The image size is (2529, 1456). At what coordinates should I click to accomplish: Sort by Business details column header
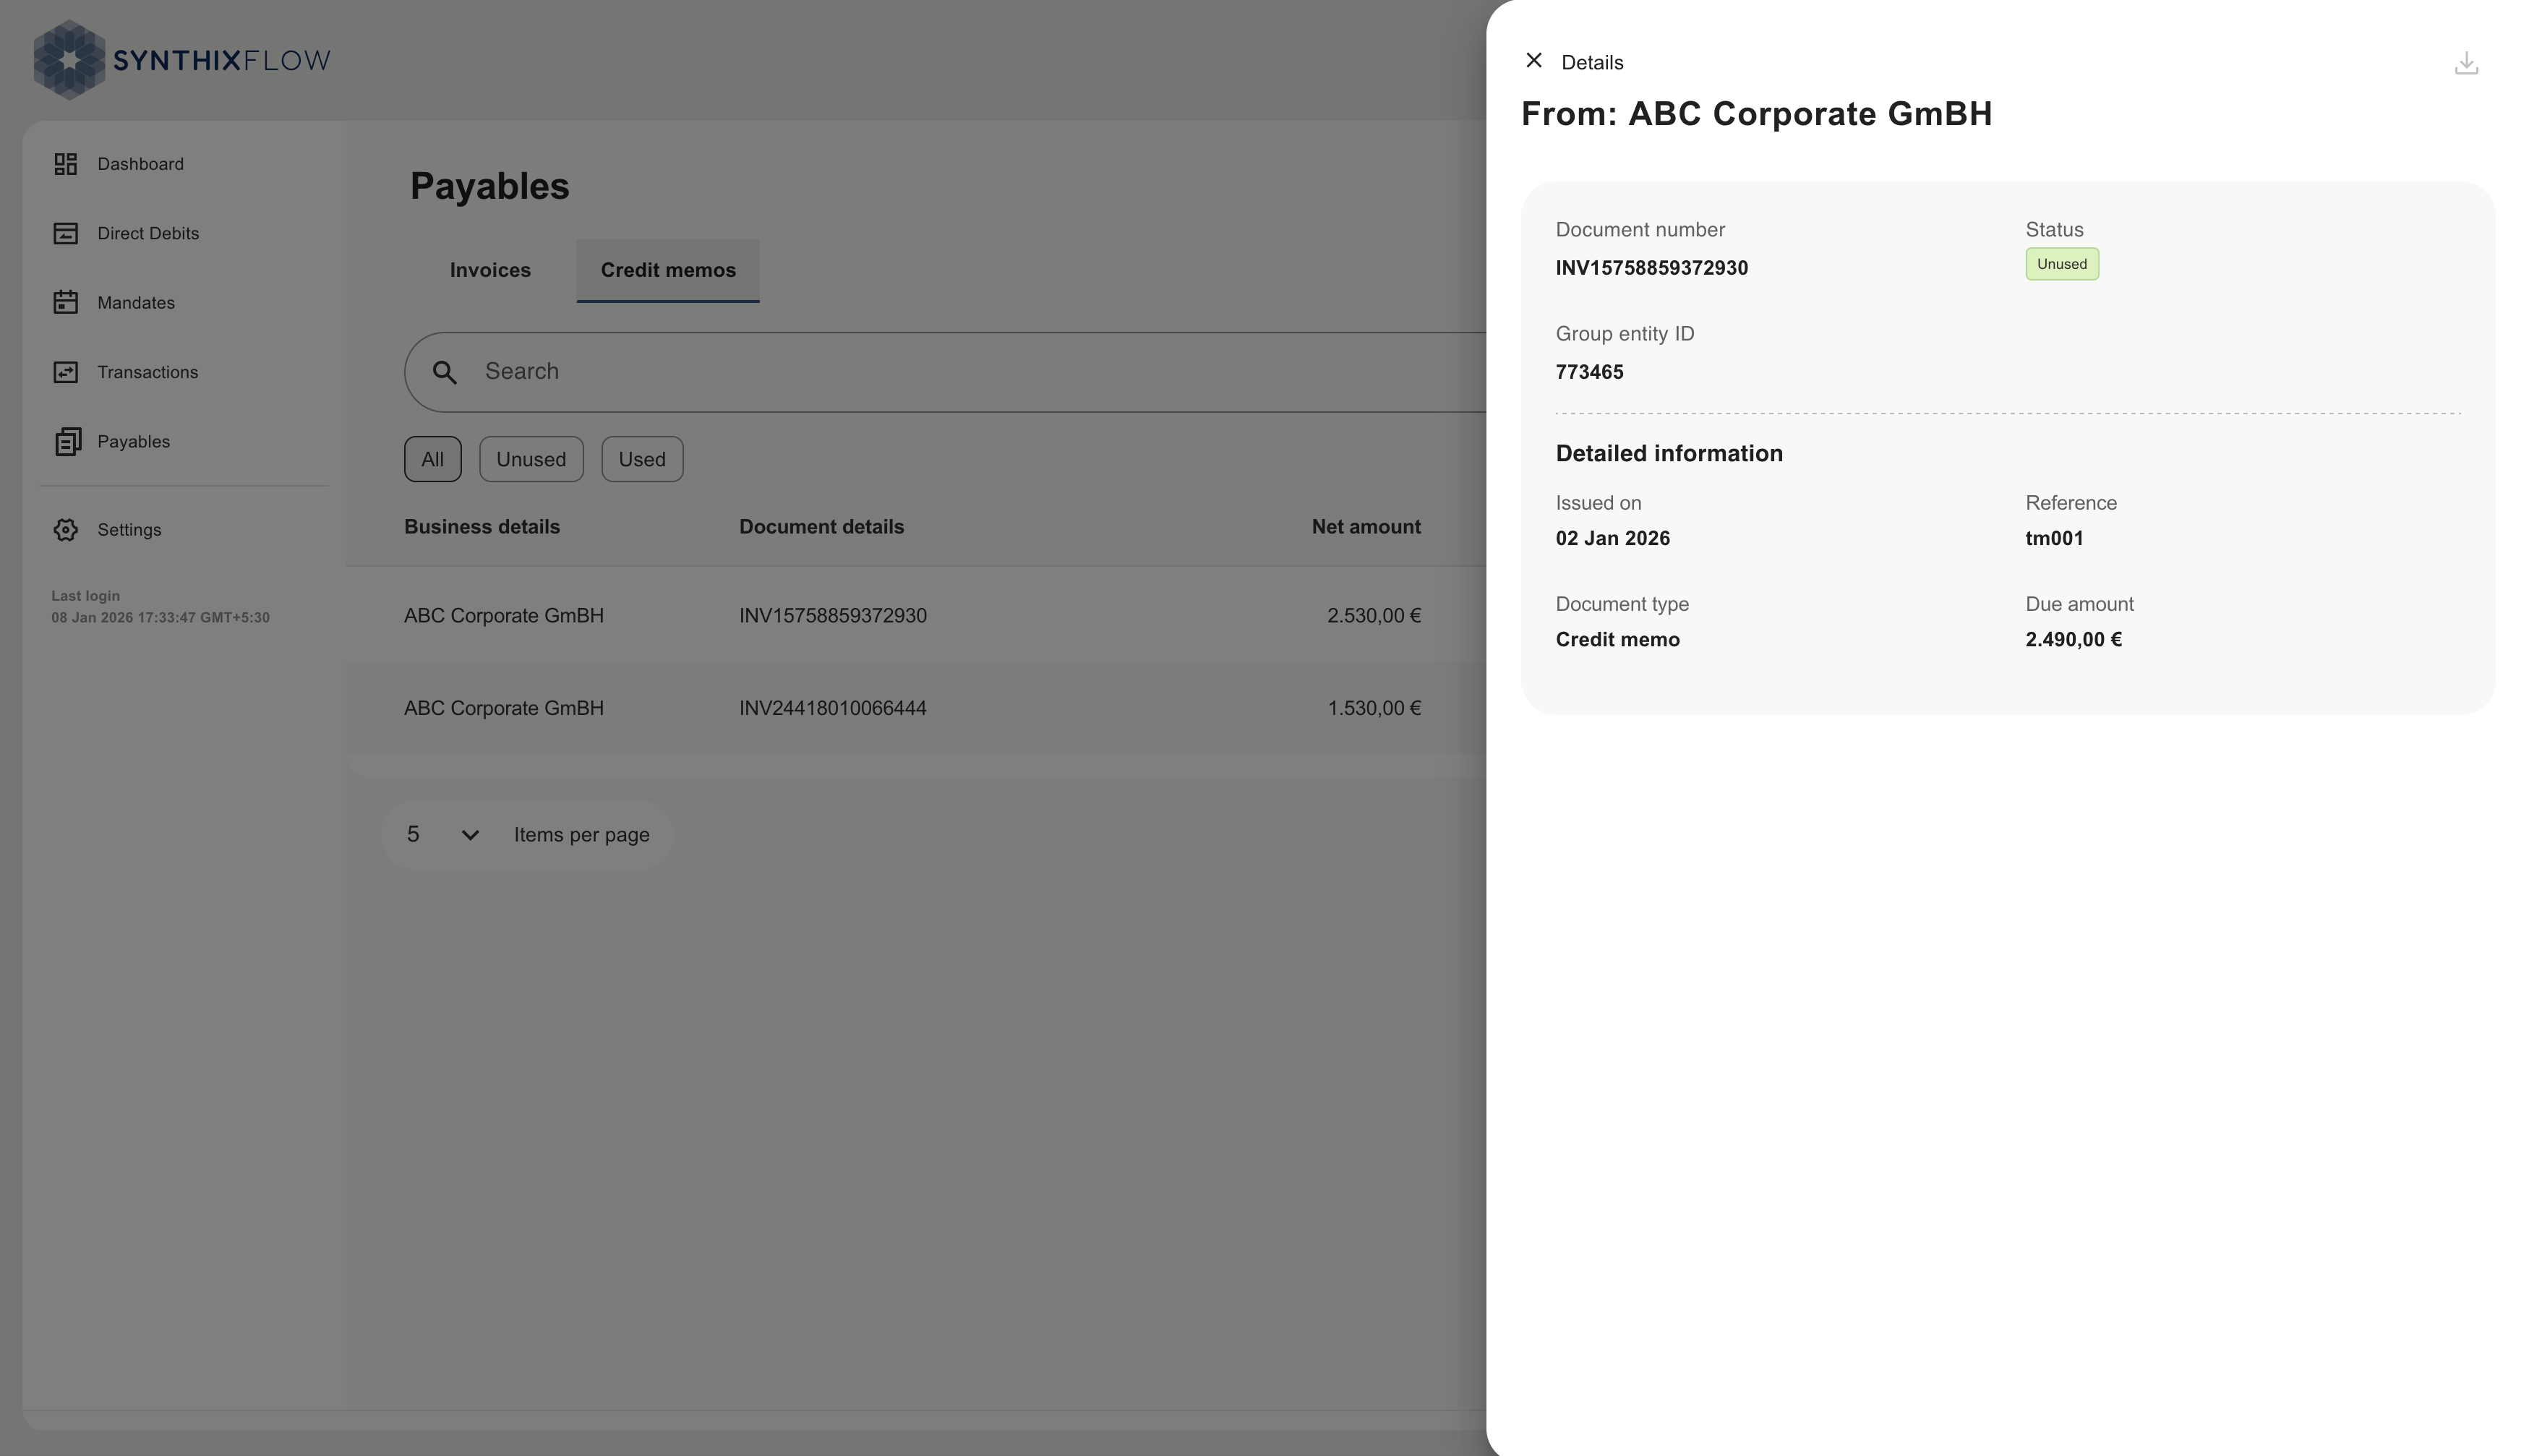tap(482, 527)
